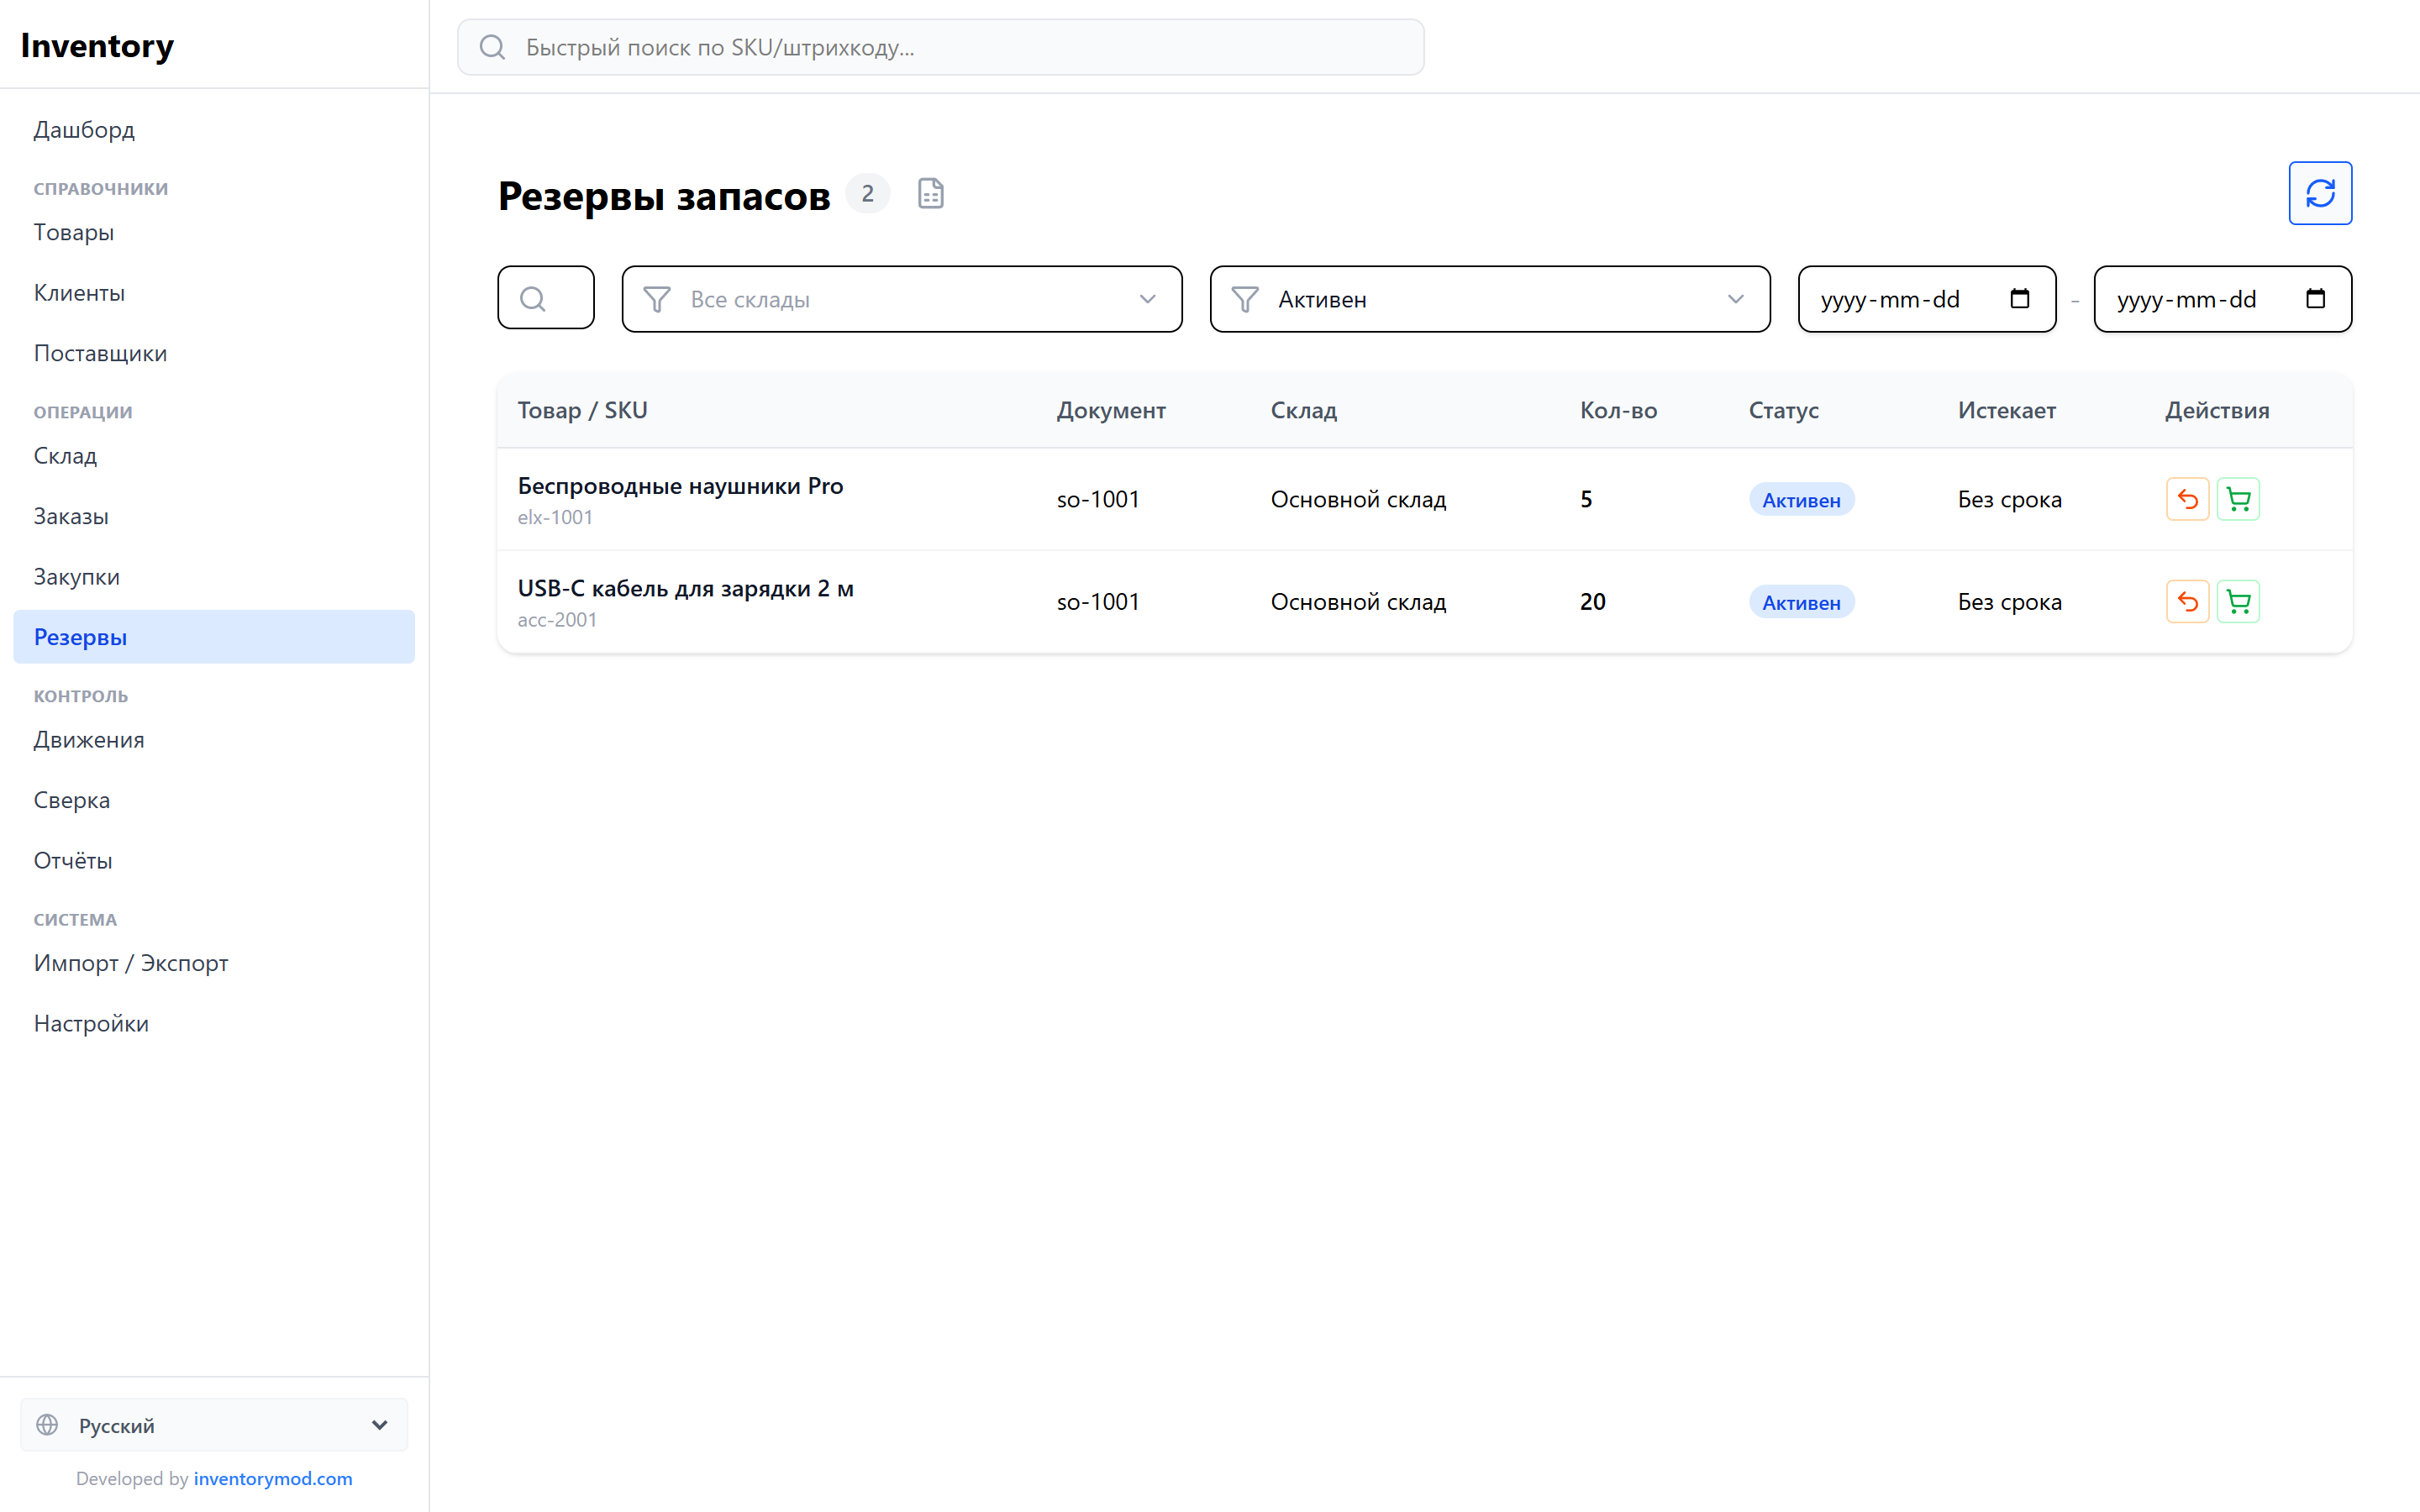Click the refresh reserves icon button
This screenshot has width=2420, height=1512.
2319,193
